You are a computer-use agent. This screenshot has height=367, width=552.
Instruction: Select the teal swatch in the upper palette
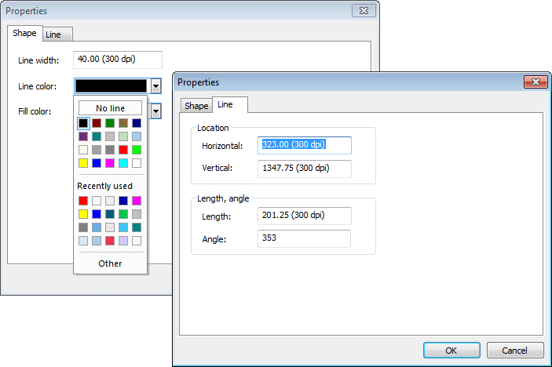pyautogui.click(x=97, y=136)
